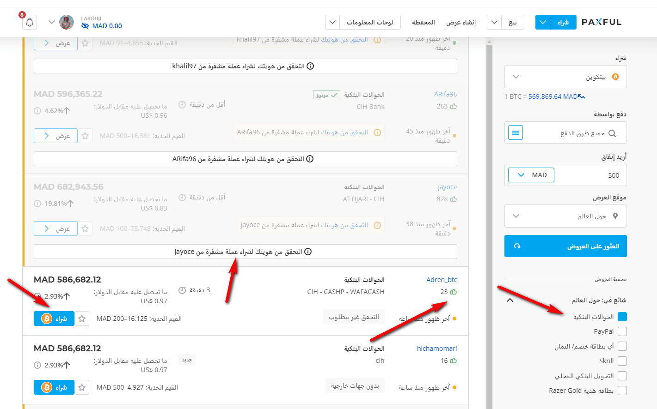657x409 pixels.
Task: Expand the Bitcoin cryptocurrency selector
Action: [565, 77]
